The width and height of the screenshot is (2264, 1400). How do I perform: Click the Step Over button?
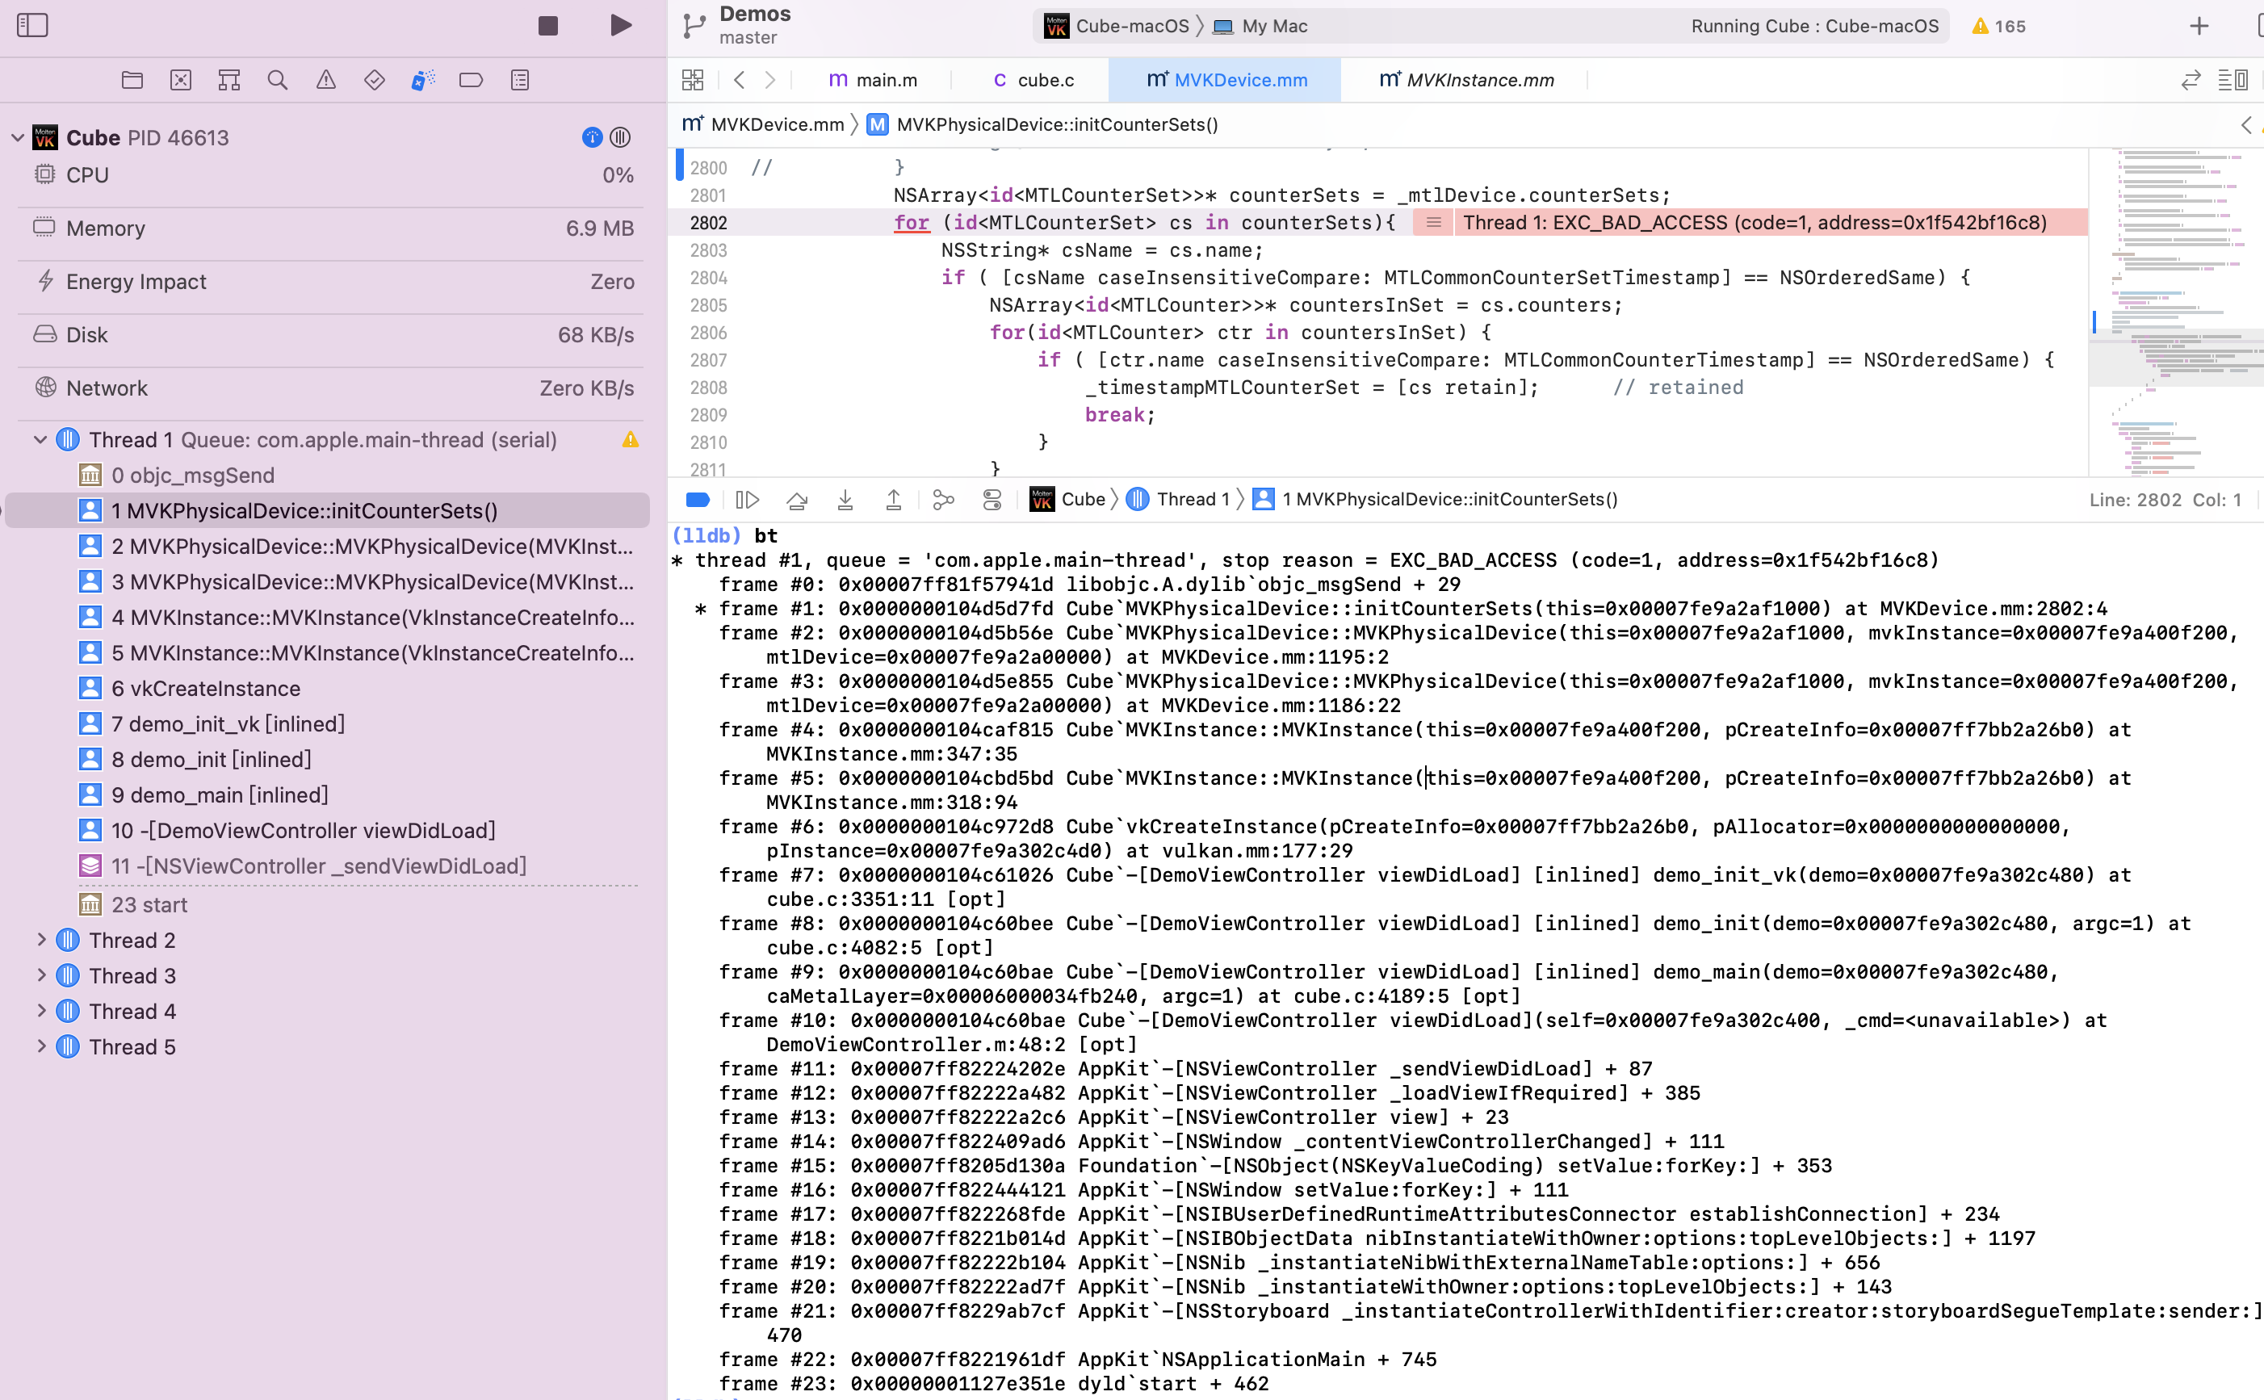797,499
